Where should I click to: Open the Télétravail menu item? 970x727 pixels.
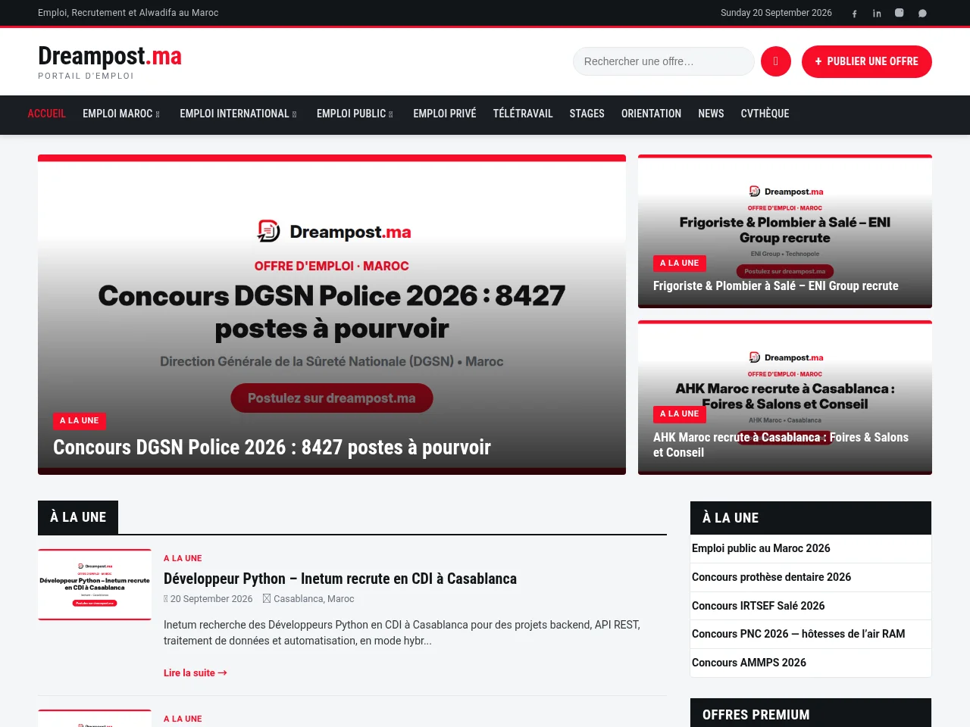coord(523,114)
